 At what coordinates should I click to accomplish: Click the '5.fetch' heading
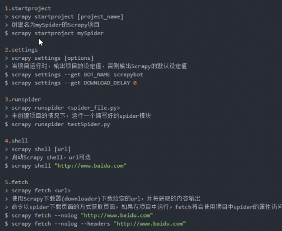16,182
